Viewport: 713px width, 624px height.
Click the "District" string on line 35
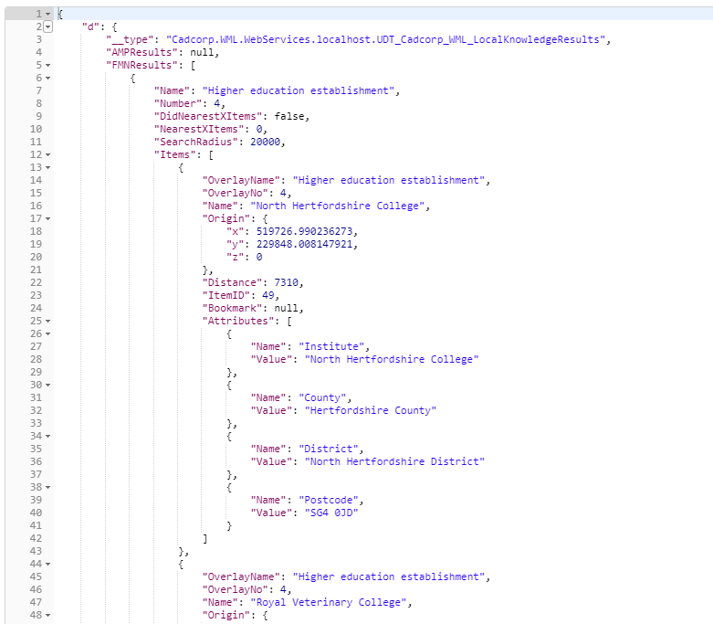click(329, 449)
